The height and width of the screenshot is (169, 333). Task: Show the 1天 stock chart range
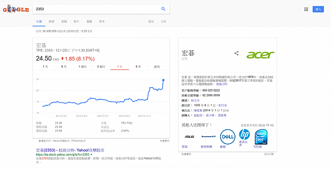pyautogui.click(x=45, y=66)
